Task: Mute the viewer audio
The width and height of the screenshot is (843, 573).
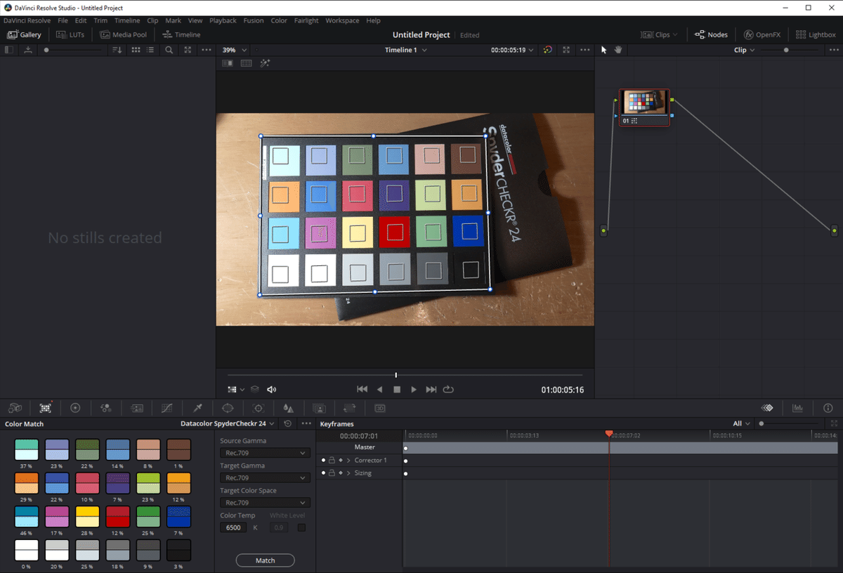Action: coord(272,389)
